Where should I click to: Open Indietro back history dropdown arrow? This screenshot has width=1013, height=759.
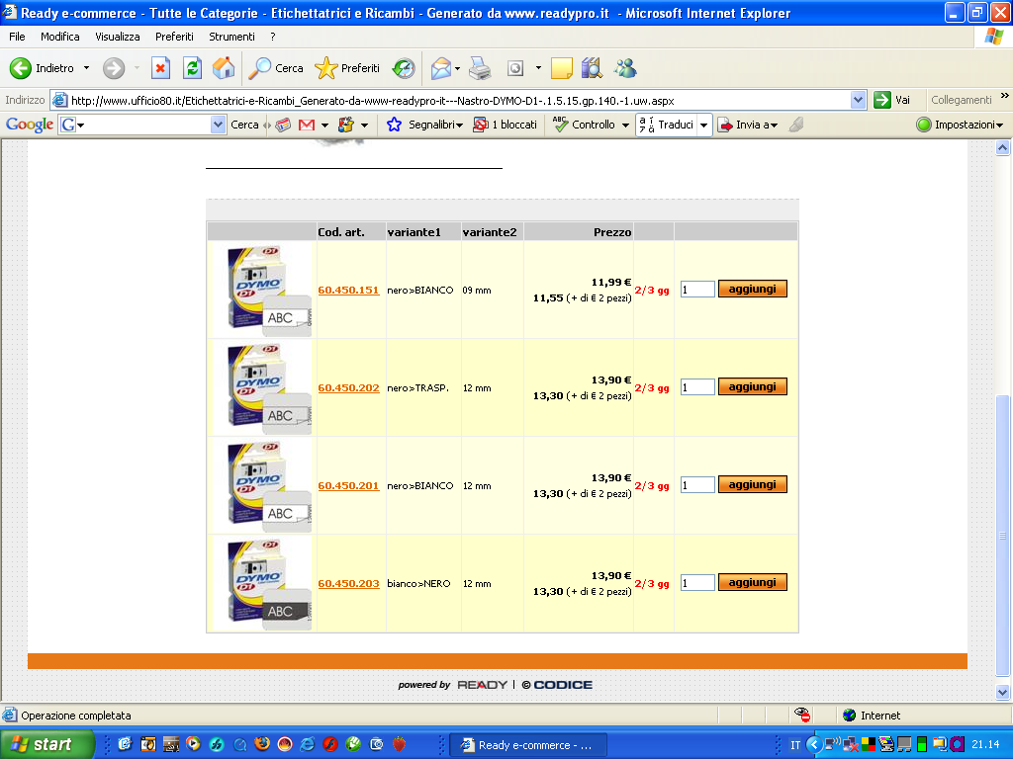(87, 68)
